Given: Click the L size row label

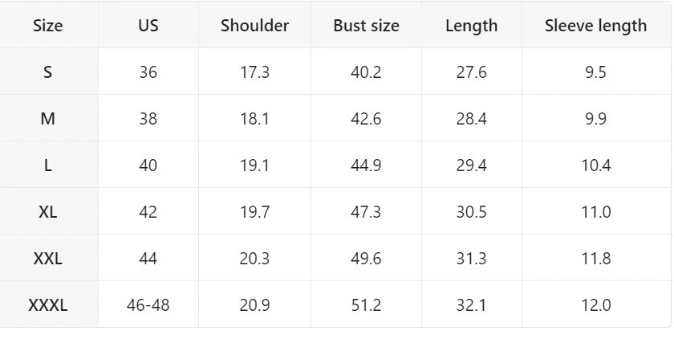Looking at the screenshot, I should point(48,165).
